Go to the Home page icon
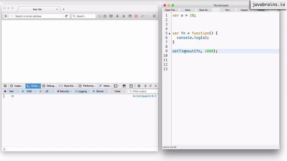The height and width of the screenshot is (161, 287). click(124, 16)
